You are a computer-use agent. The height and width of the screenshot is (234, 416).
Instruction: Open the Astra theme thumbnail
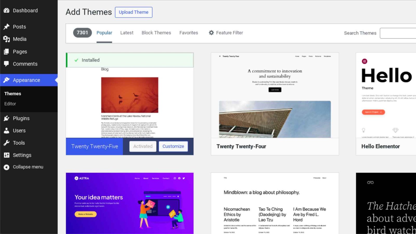click(130, 203)
